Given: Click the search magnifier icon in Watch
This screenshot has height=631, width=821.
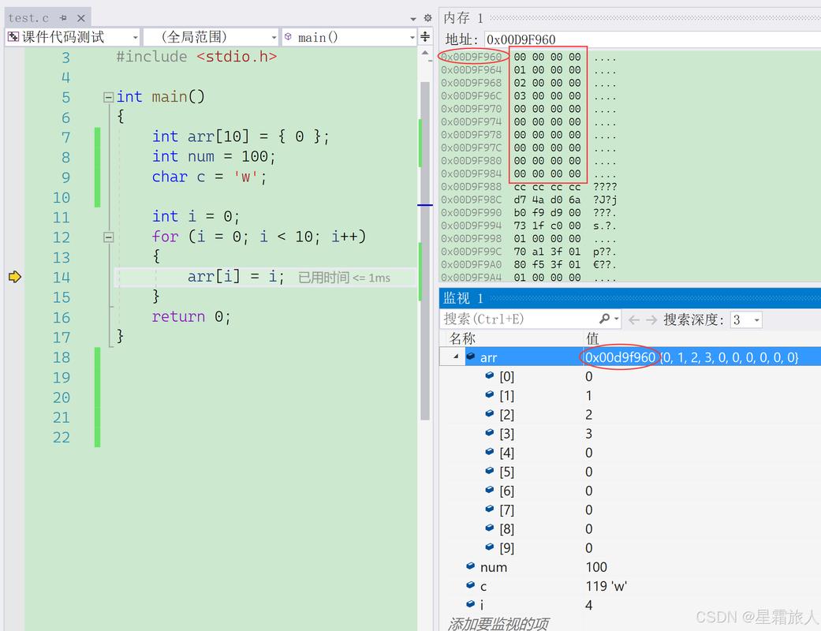Looking at the screenshot, I should [604, 319].
